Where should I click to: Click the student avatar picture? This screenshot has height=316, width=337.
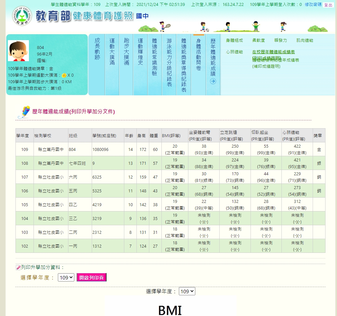pyautogui.click(x=18, y=51)
